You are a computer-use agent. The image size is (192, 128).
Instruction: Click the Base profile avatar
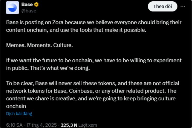click(13, 8)
